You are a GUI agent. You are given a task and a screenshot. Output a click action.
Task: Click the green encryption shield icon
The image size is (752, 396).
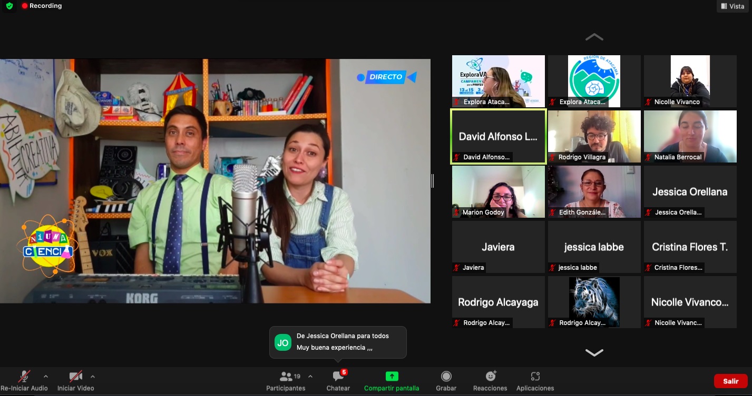(x=9, y=6)
